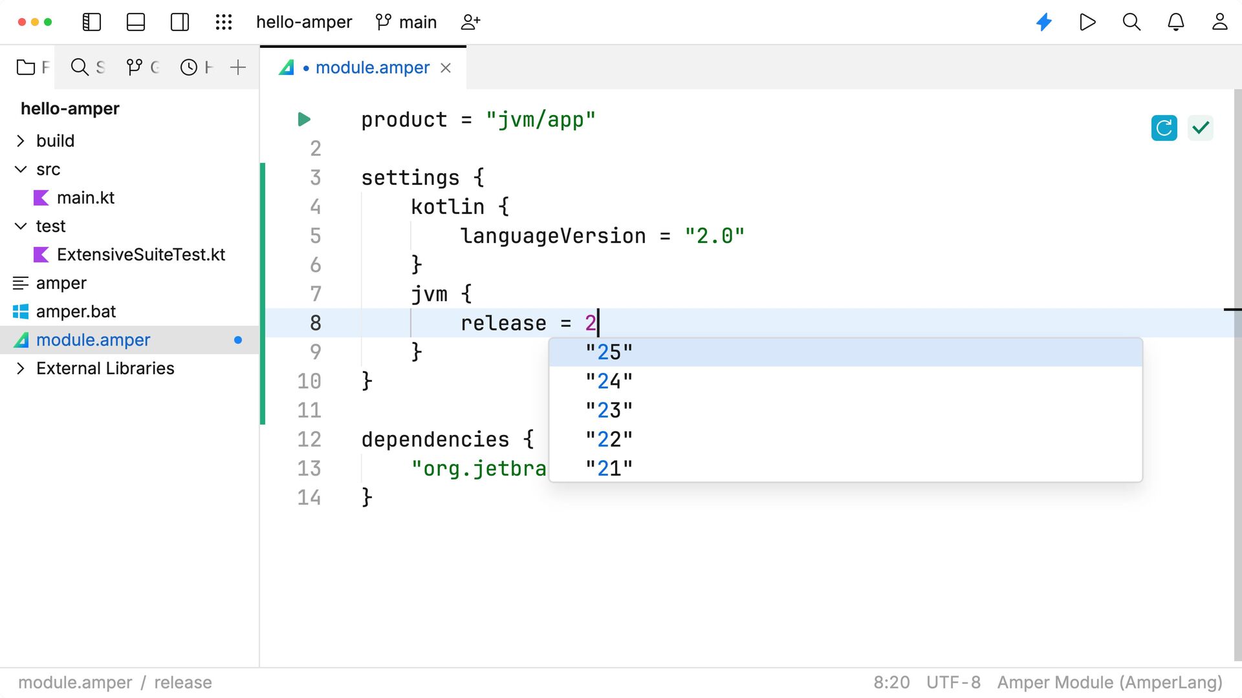Click the Windows icon beside amper.bat
This screenshot has width=1242, height=698.
21,312
